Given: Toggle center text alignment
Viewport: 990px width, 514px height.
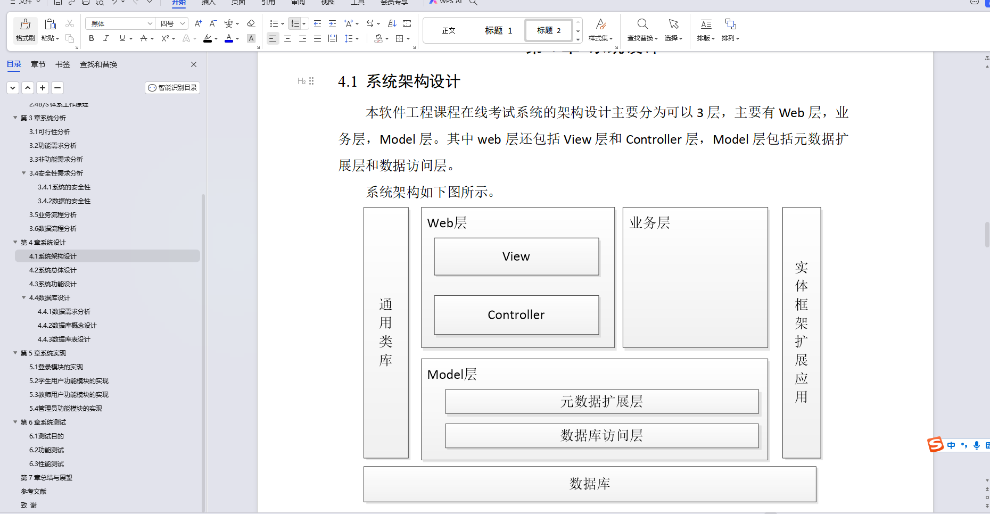Looking at the screenshot, I should [287, 38].
